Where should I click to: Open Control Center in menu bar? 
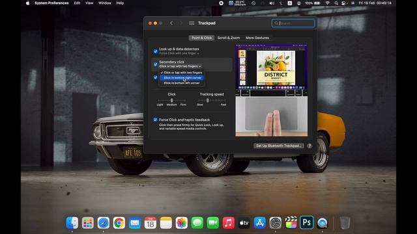tap(344, 3)
